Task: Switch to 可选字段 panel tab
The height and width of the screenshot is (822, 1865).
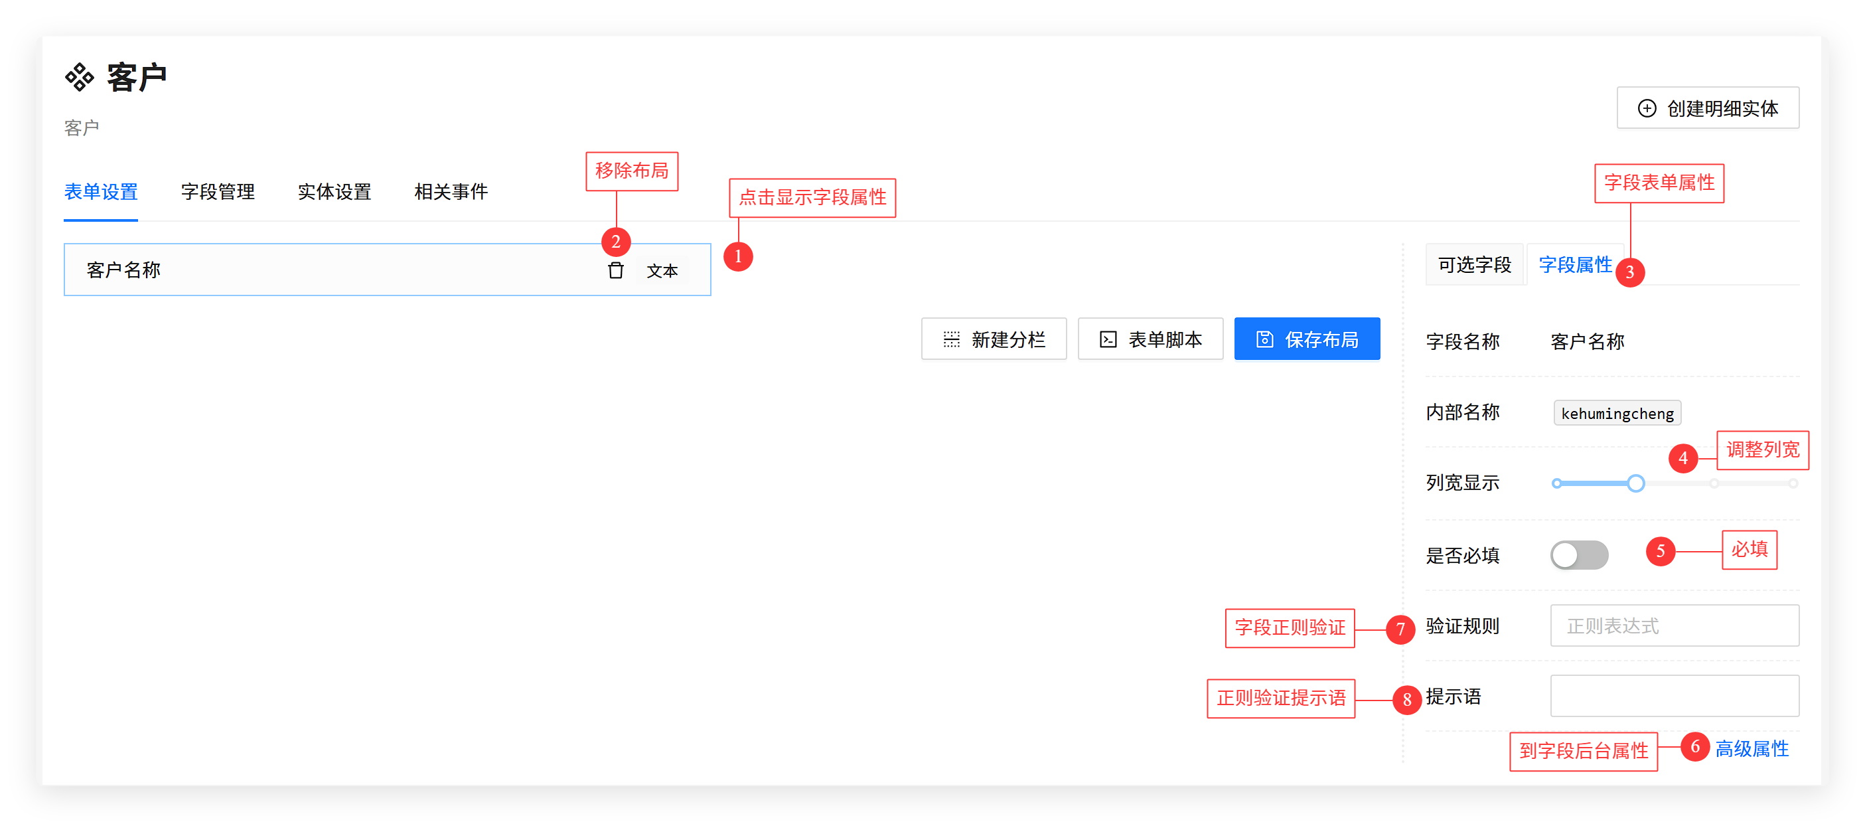Action: coord(1474,265)
